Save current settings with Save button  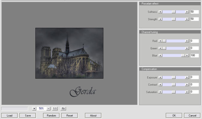click(x=28, y=115)
